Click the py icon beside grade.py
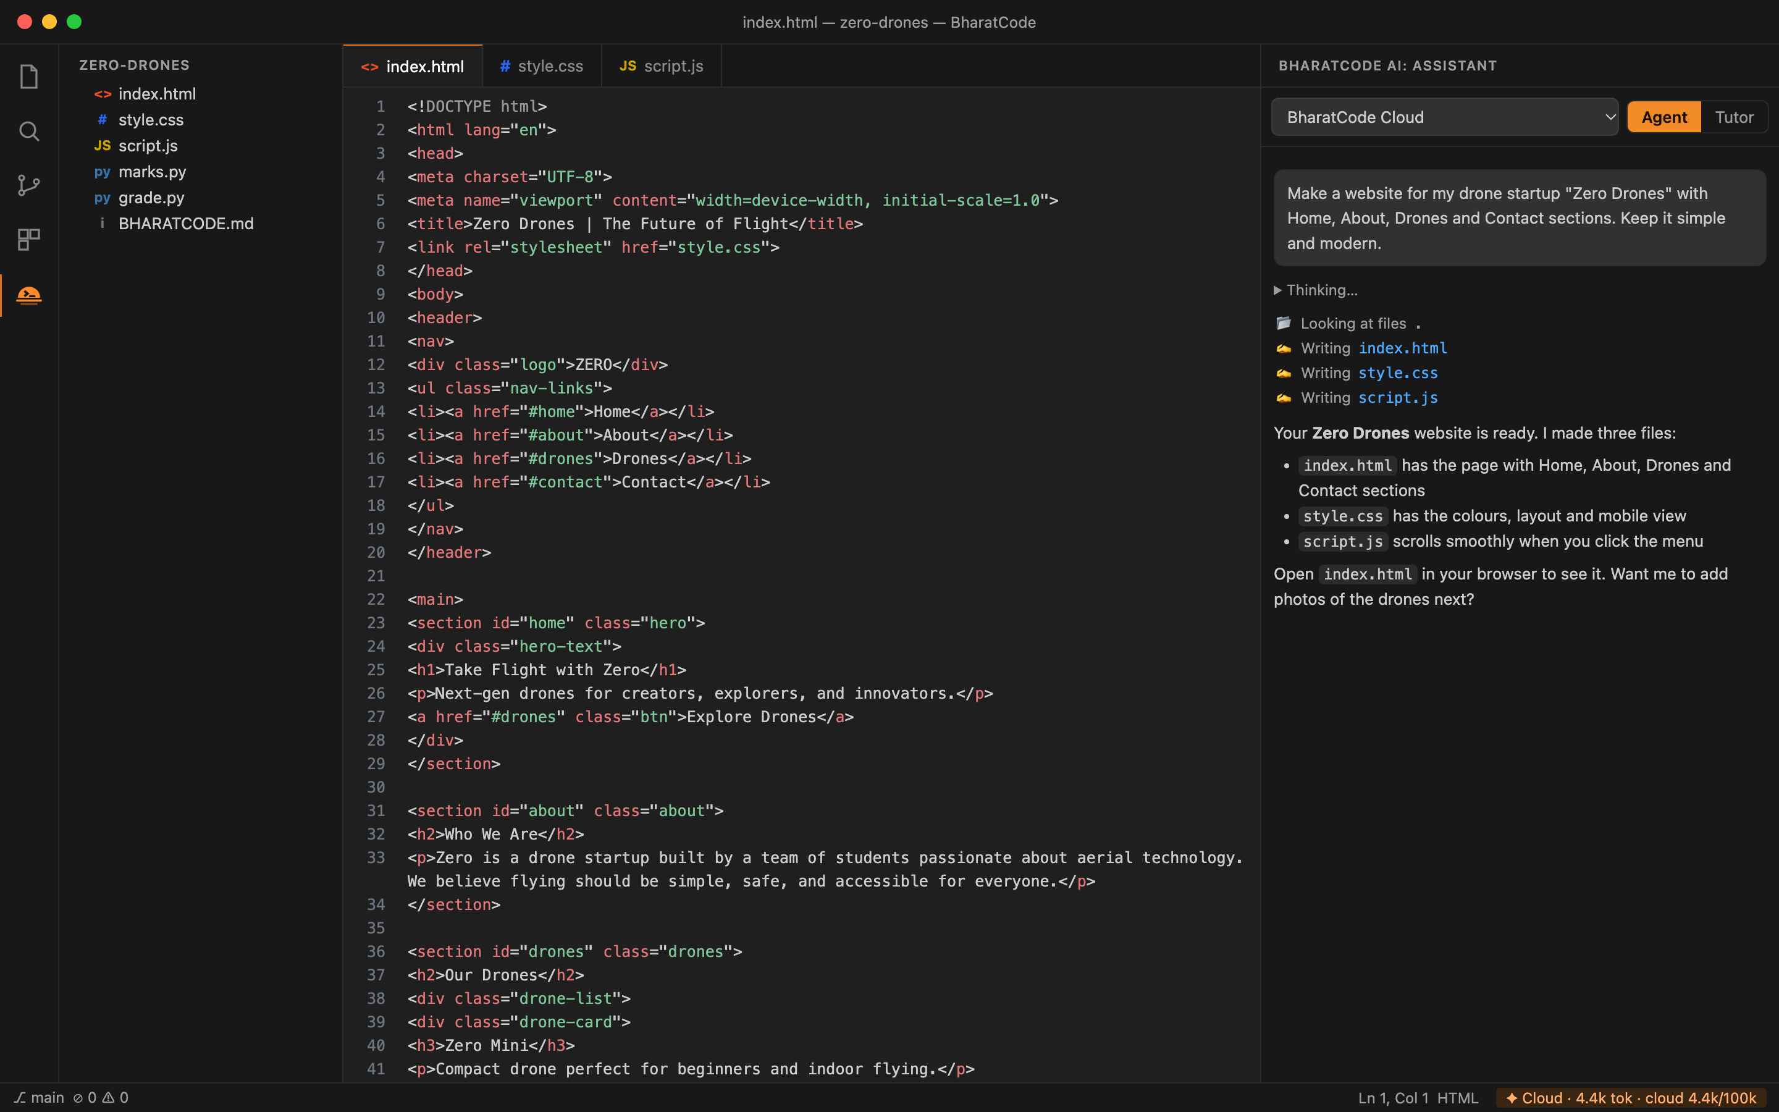Screen dimensions: 1779x1112 coord(102,198)
